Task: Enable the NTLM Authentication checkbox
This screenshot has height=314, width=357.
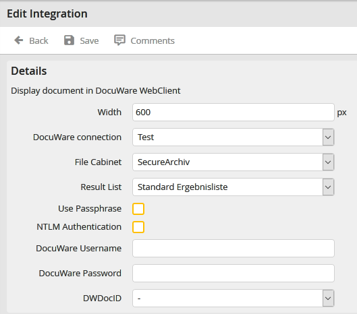Action: coord(138,227)
